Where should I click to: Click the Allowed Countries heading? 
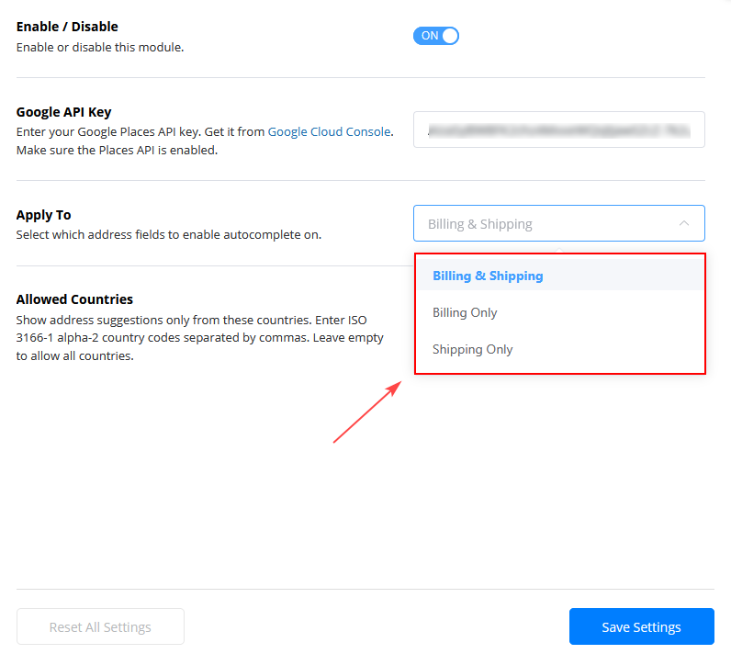pos(74,299)
